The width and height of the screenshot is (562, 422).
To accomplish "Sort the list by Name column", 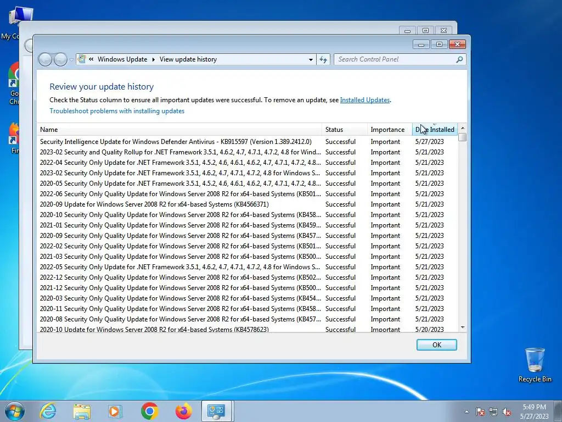I will 179,130.
